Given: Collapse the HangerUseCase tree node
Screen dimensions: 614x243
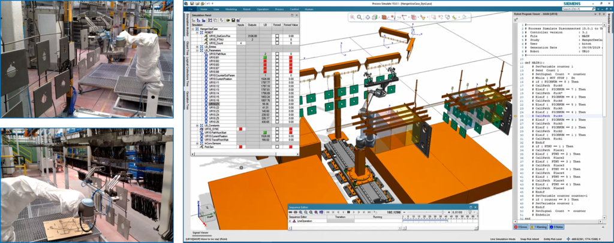Looking at the screenshot, I should coord(192,29).
